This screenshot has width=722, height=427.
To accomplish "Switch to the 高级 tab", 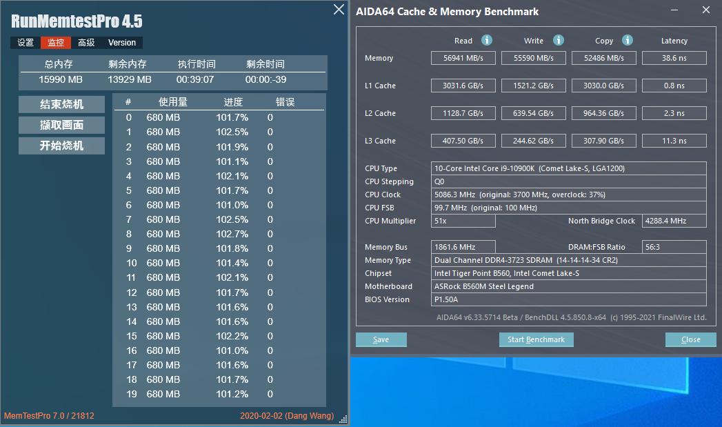I will pyautogui.click(x=86, y=42).
